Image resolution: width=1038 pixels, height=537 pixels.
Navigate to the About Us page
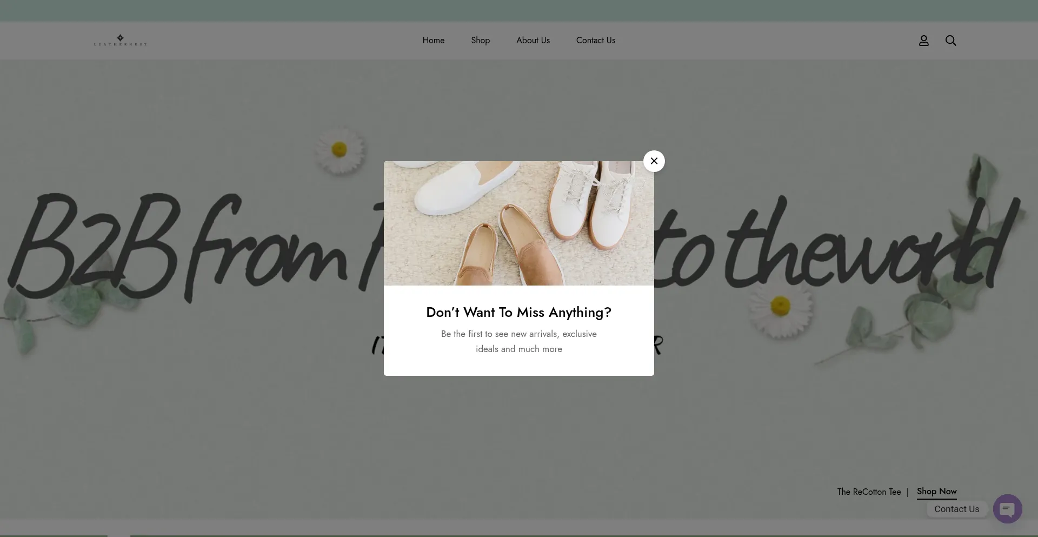pyautogui.click(x=533, y=40)
